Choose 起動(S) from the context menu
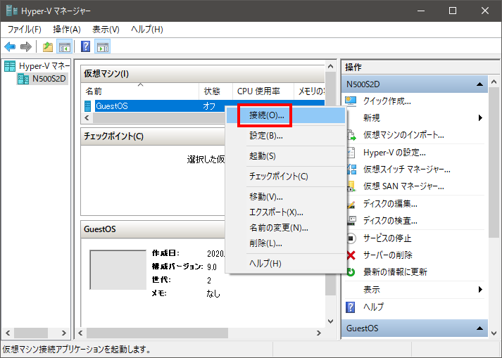 (285, 156)
